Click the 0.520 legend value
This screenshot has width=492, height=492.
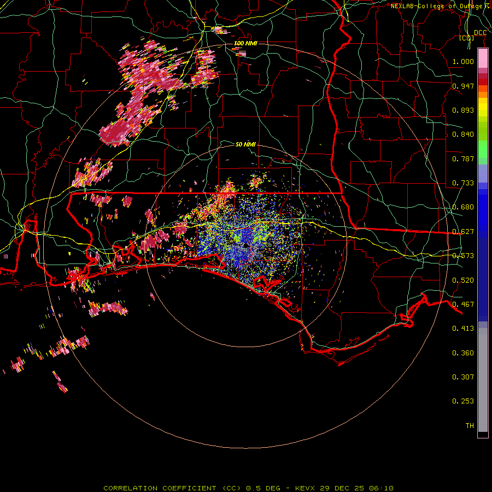pyautogui.click(x=463, y=280)
